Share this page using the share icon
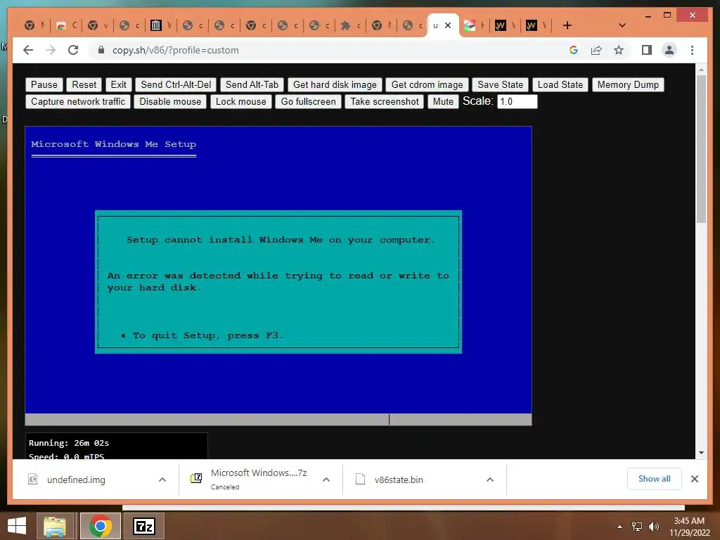The width and height of the screenshot is (720, 540). click(x=596, y=50)
